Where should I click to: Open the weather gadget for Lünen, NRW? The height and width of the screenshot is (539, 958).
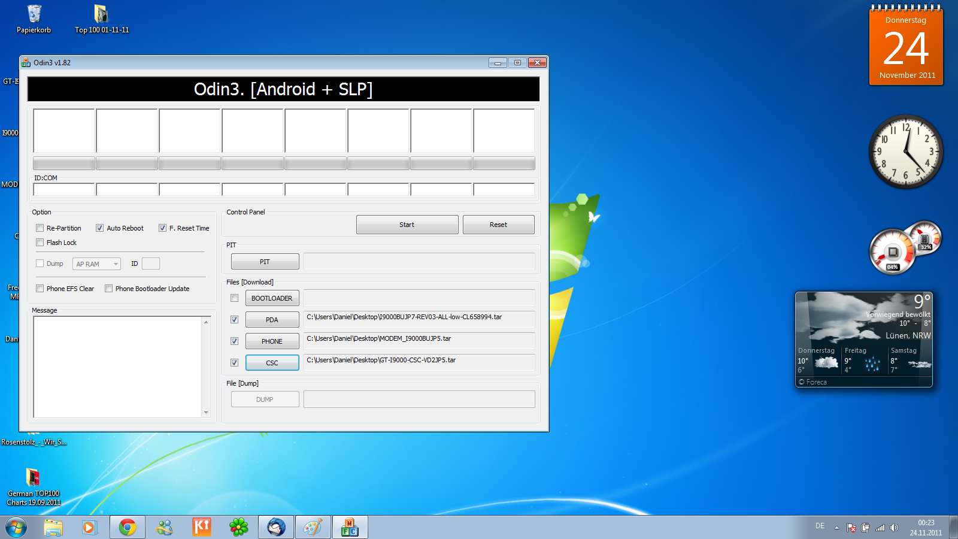coord(864,340)
